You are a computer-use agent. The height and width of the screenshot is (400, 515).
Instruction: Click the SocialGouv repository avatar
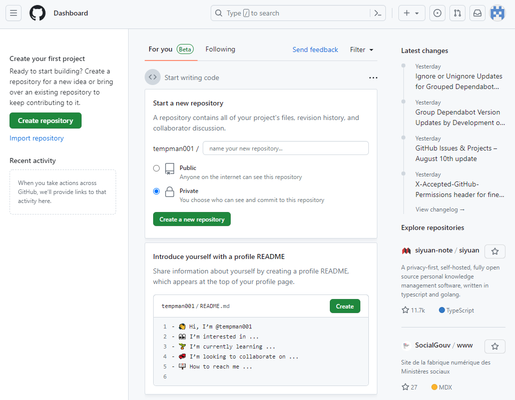[406, 345]
